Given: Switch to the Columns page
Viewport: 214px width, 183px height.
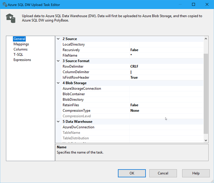Looking at the screenshot, I should 20,49.
